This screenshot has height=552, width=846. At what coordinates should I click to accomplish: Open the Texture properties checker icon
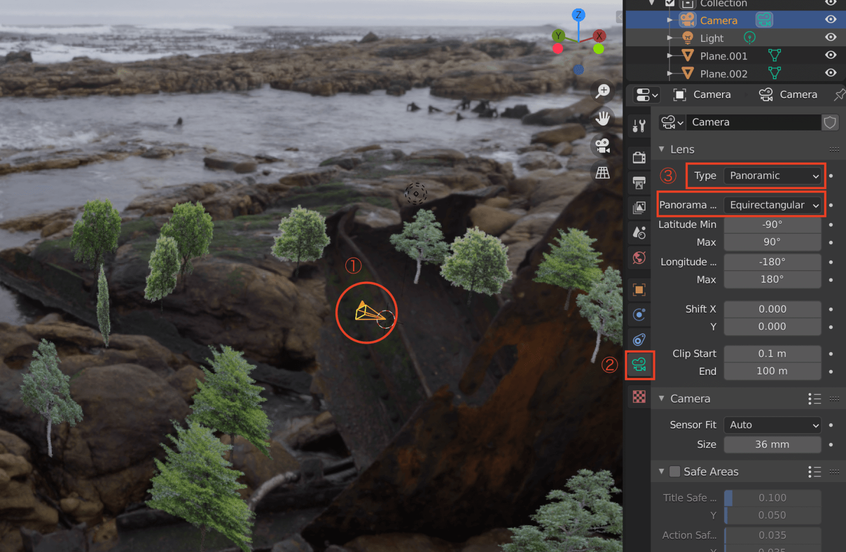click(x=639, y=397)
